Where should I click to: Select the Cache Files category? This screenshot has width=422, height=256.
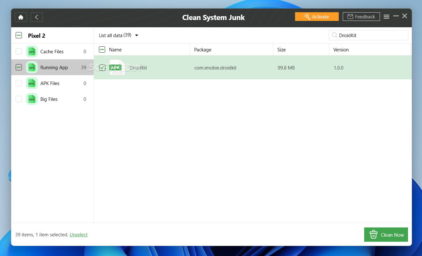pos(52,51)
